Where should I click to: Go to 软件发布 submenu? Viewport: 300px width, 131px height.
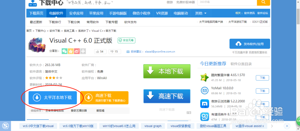click(x=130, y=22)
